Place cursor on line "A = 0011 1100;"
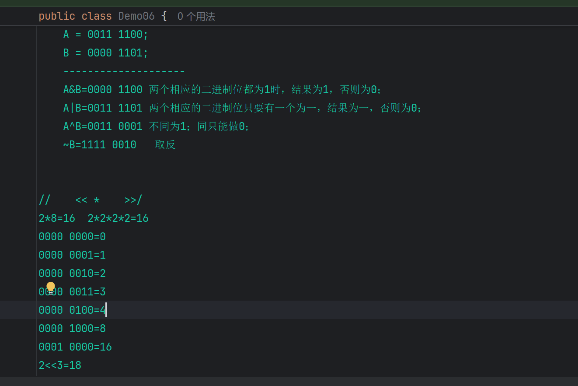 pyautogui.click(x=105, y=34)
